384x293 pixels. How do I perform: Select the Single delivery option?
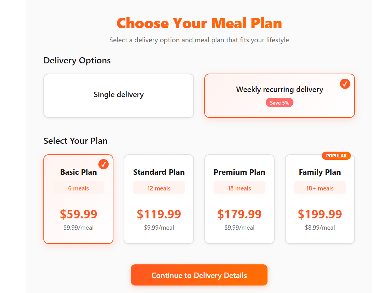click(119, 95)
